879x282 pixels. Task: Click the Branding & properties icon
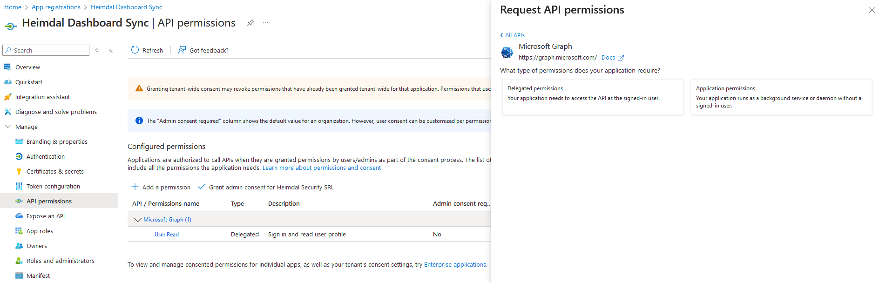pyautogui.click(x=19, y=141)
